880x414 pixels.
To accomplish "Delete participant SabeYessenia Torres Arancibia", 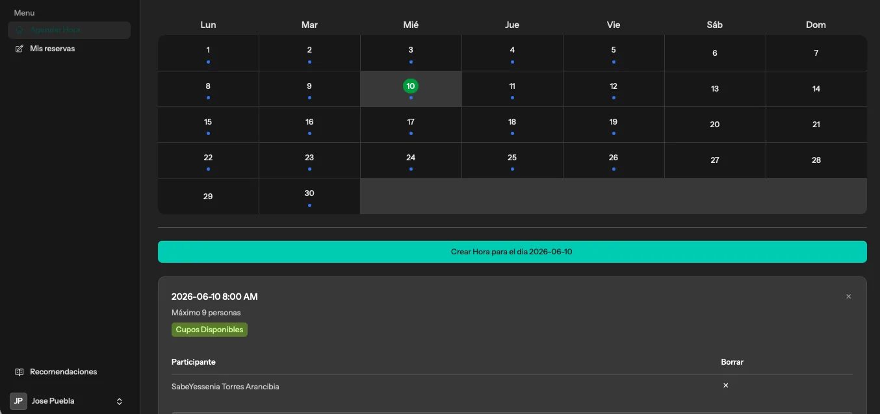I will point(726,385).
